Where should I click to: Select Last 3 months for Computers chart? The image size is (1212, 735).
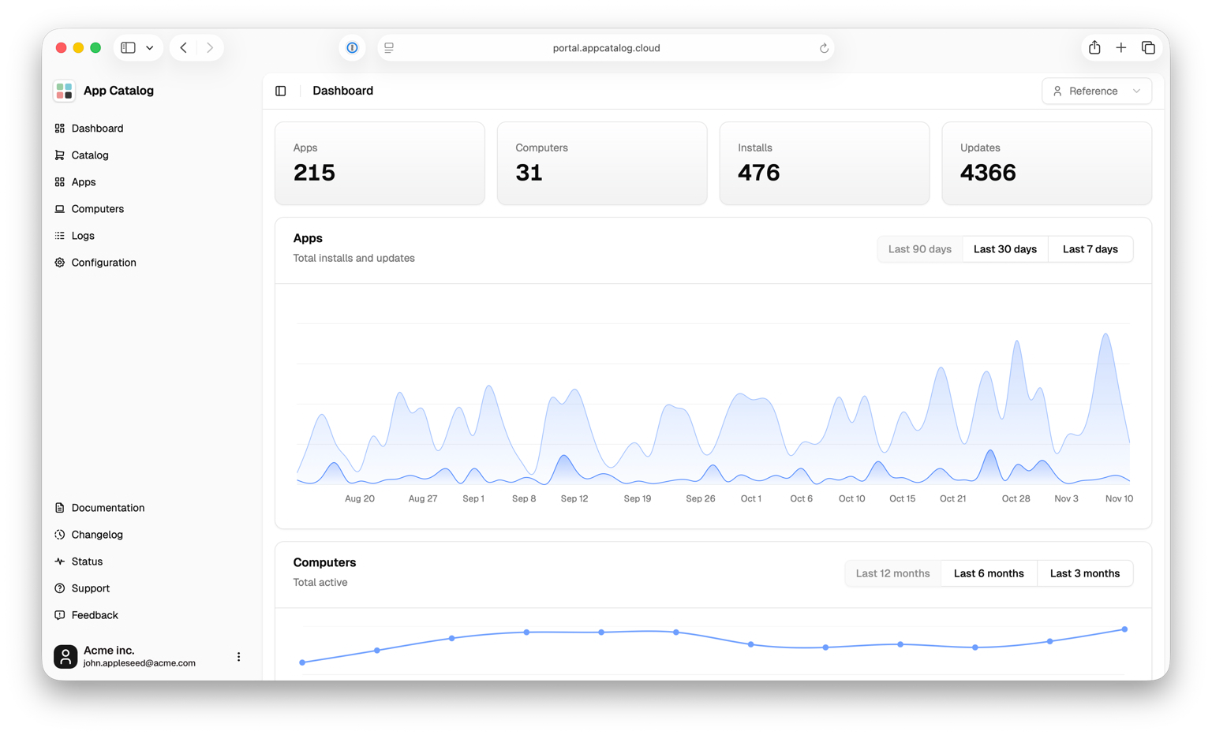1084,573
